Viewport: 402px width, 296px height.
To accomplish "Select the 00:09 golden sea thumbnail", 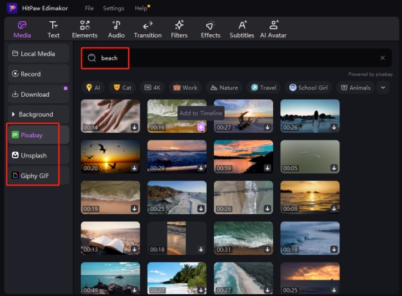I will coord(310,197).
